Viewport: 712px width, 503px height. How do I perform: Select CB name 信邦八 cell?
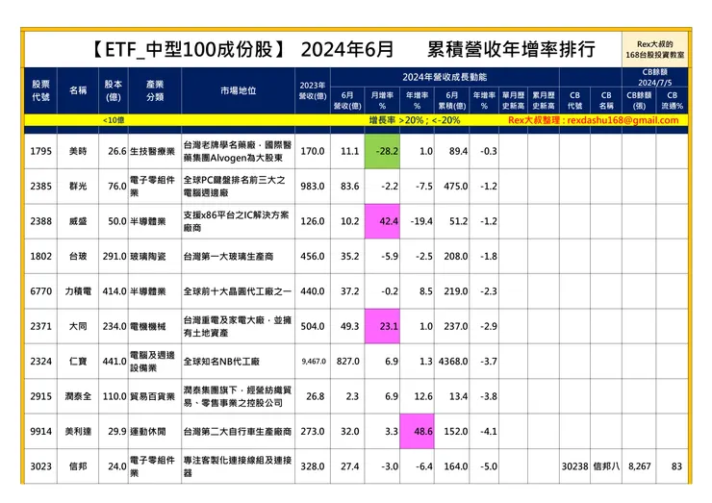coord(606,465)
